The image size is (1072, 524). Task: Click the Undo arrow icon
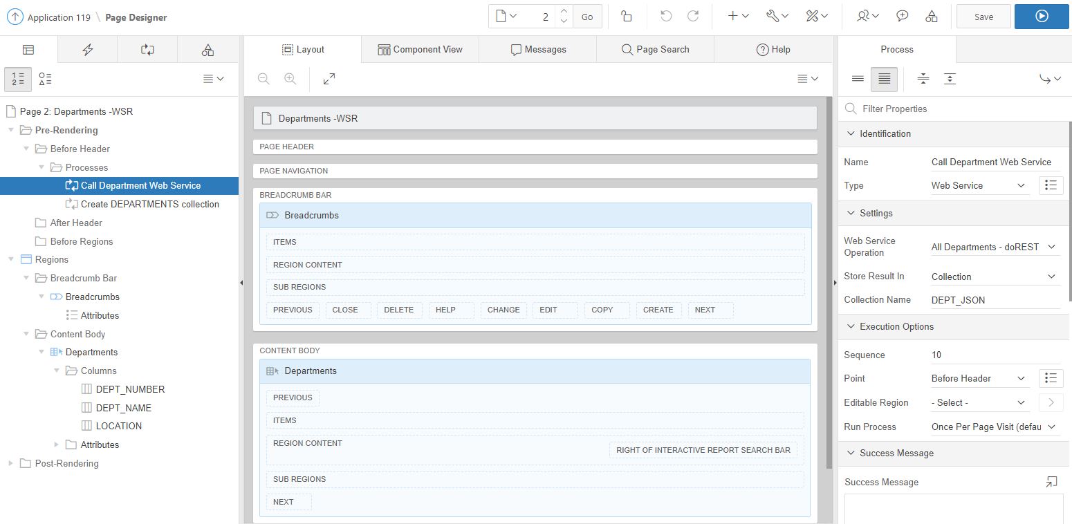coord(666,17)
